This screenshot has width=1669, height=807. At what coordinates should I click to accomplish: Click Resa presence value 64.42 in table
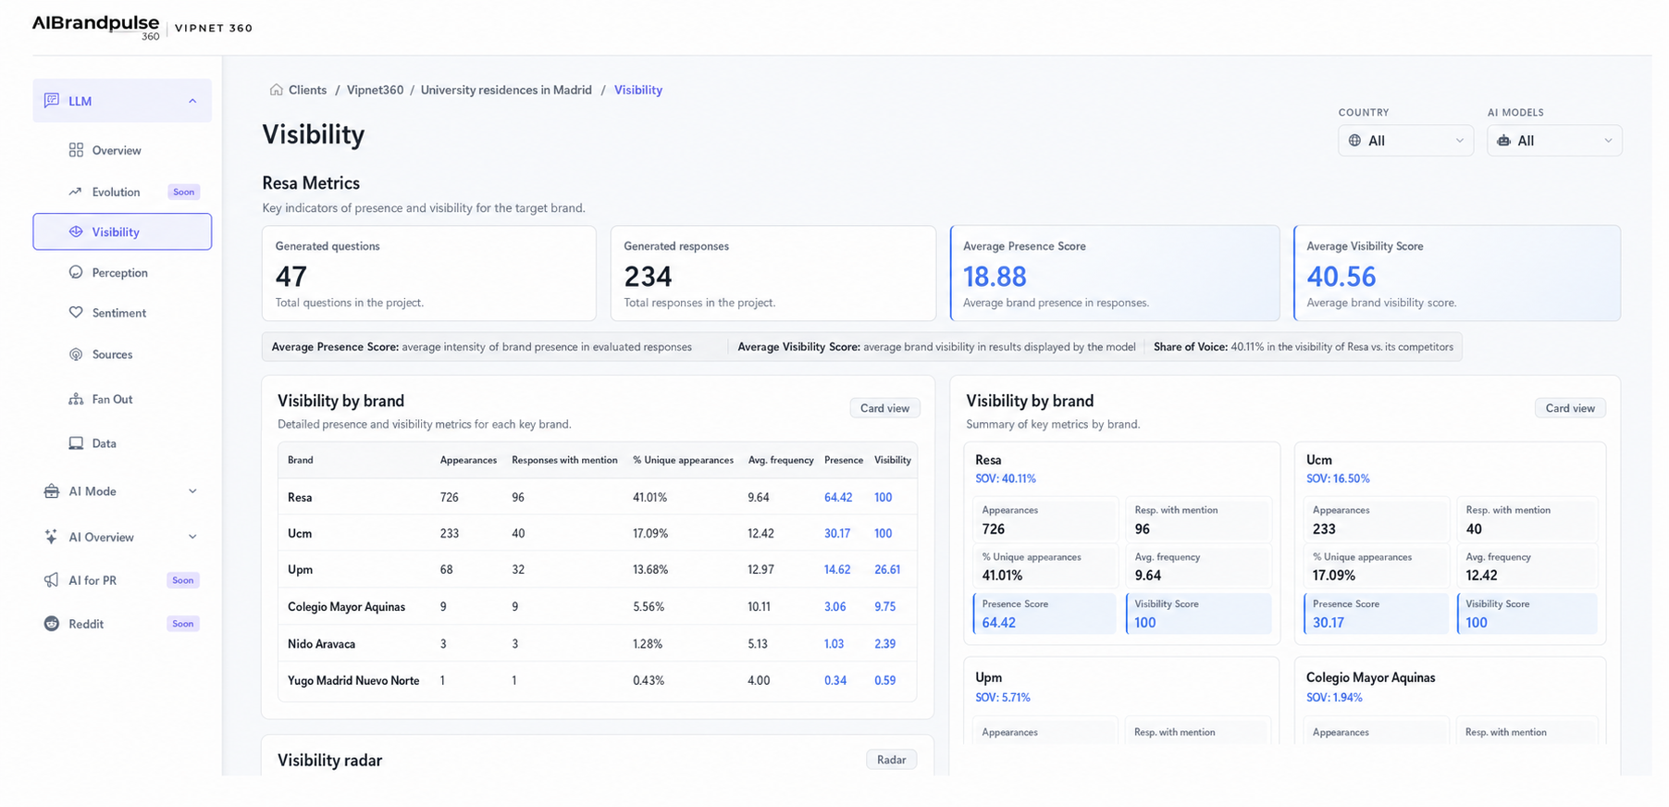[838, 497]
